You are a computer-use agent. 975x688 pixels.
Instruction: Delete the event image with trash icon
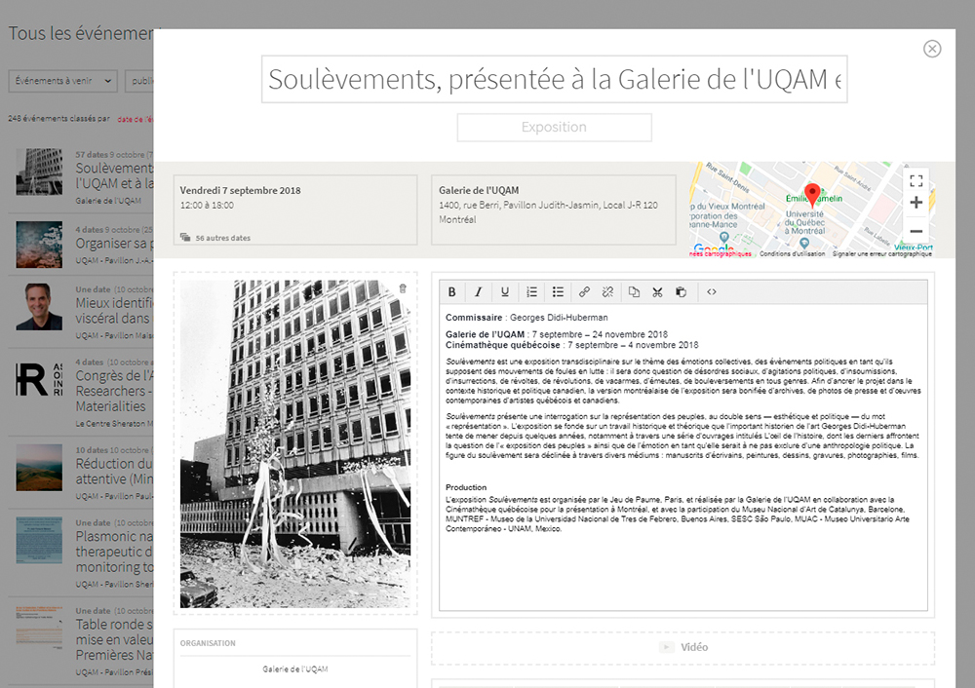pos(403,288)
